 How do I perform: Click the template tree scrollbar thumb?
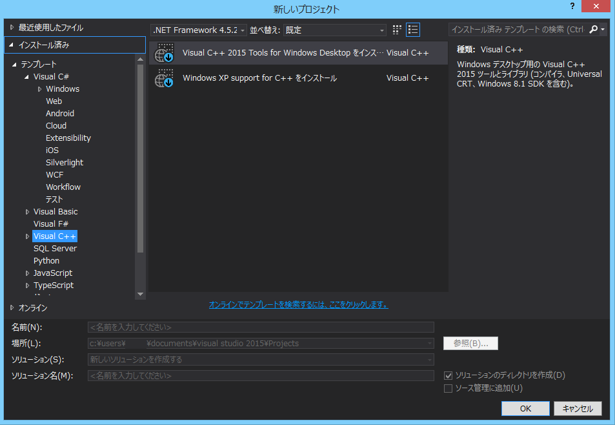140,158
